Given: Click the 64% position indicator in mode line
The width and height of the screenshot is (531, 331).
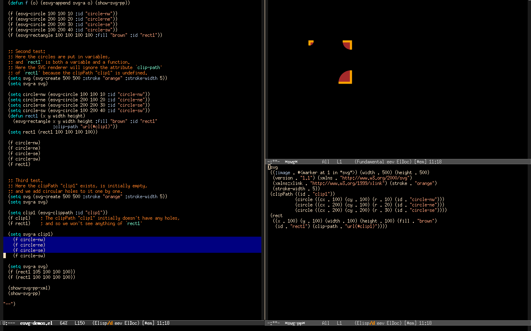Looking at the screenshot, I should click(x=63, y=323).
